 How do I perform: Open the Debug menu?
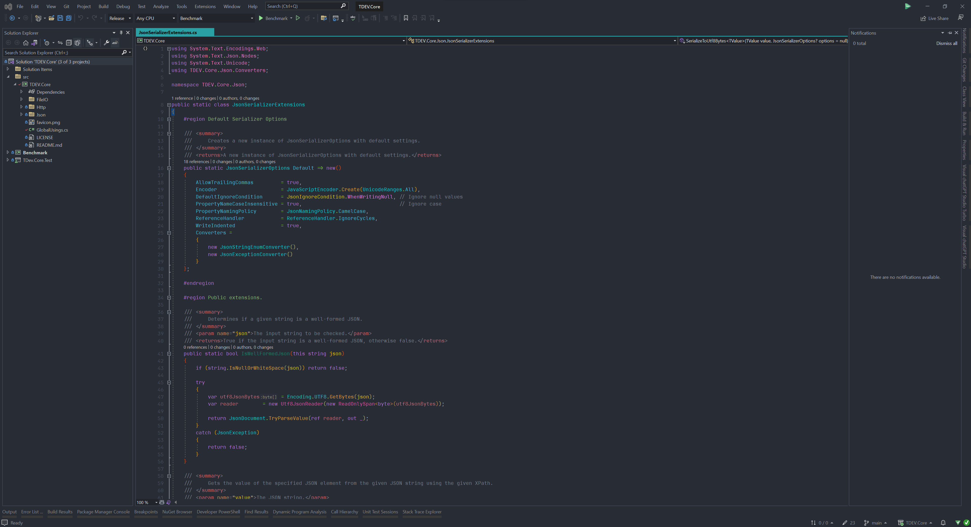[x=123, y=6]
